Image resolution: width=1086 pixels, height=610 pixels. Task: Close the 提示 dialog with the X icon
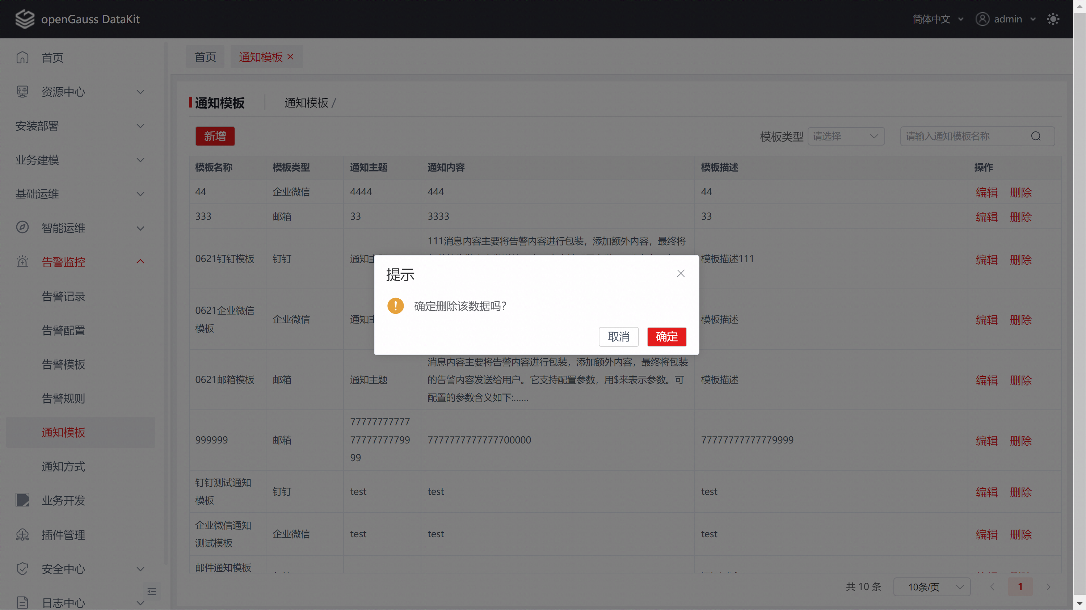click(x=681, y=274)
